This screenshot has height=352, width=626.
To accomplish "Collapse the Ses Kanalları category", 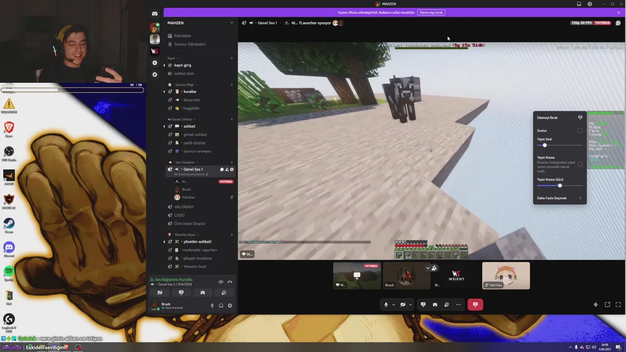I will click(184, 162).
